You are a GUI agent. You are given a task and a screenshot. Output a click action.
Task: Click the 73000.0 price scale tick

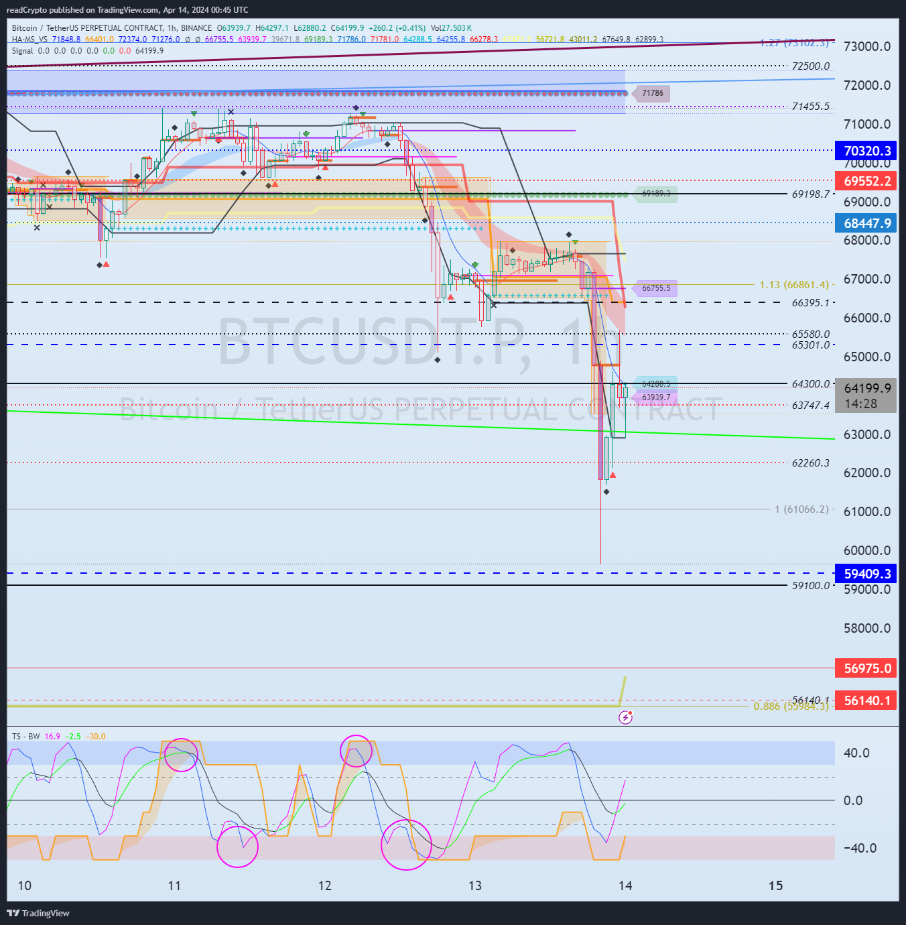click(x=867, y=46)
